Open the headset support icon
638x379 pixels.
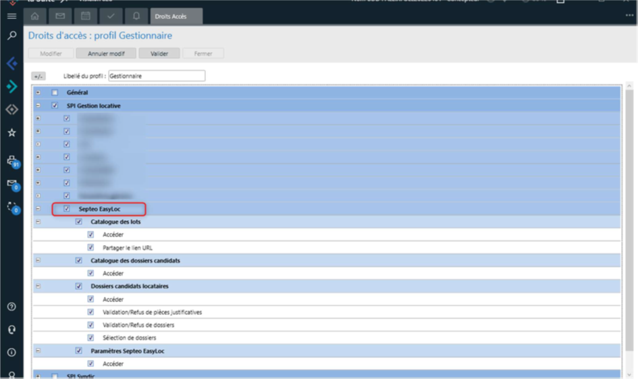pos(11,330)
